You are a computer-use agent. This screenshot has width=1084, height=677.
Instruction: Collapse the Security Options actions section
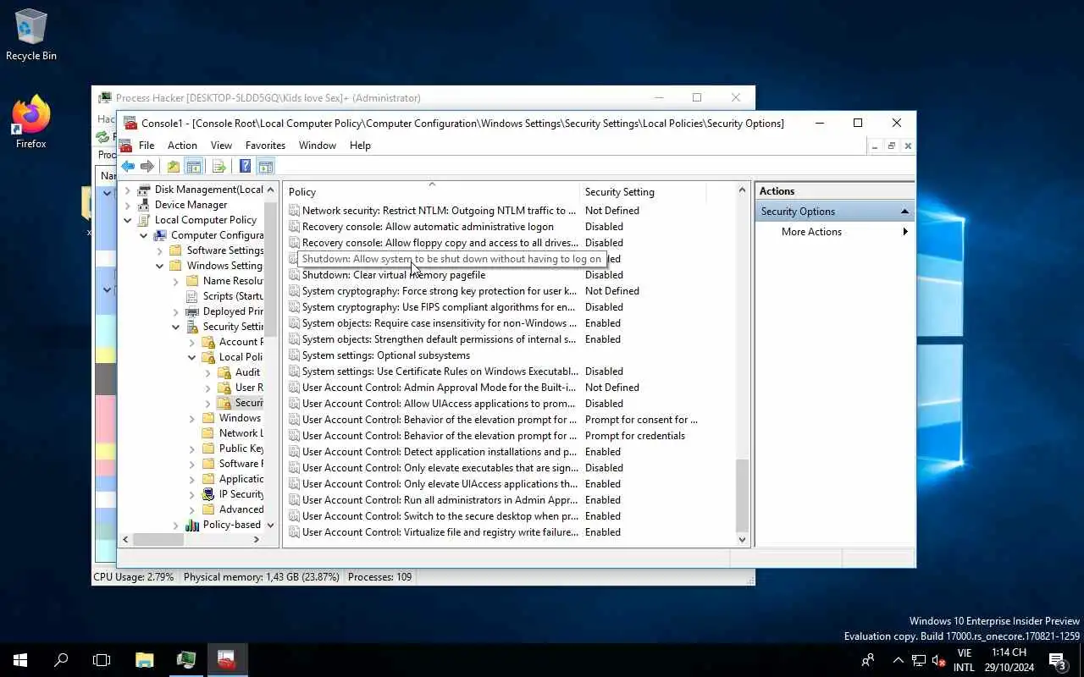click(x=904, y=212)
